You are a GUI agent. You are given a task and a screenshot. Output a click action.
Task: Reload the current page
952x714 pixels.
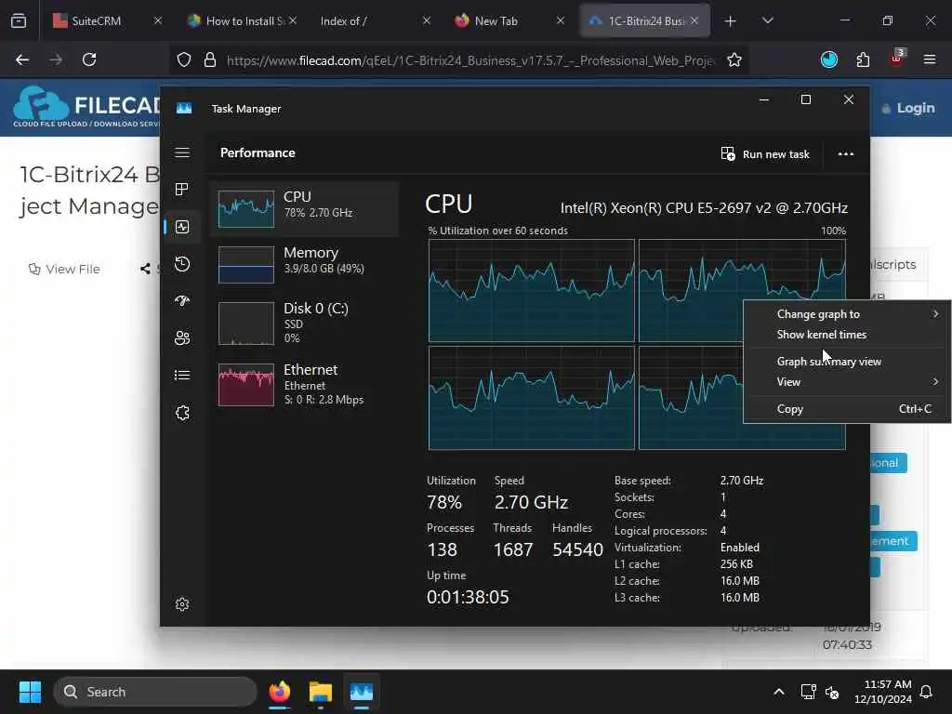click(89, 59)
